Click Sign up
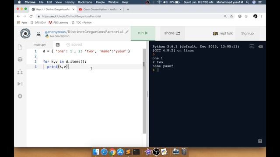 (248, 33)
